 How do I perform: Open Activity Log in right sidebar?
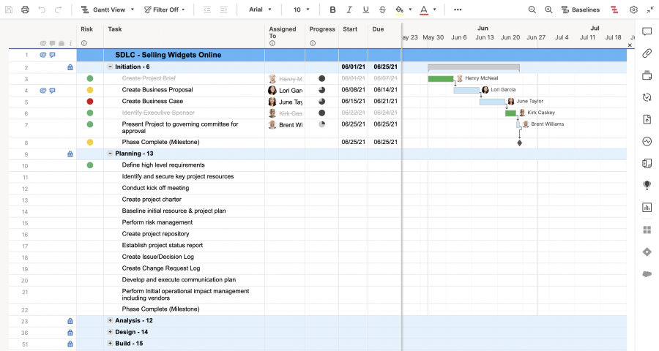pyautogui.click(x=647, y=141)
